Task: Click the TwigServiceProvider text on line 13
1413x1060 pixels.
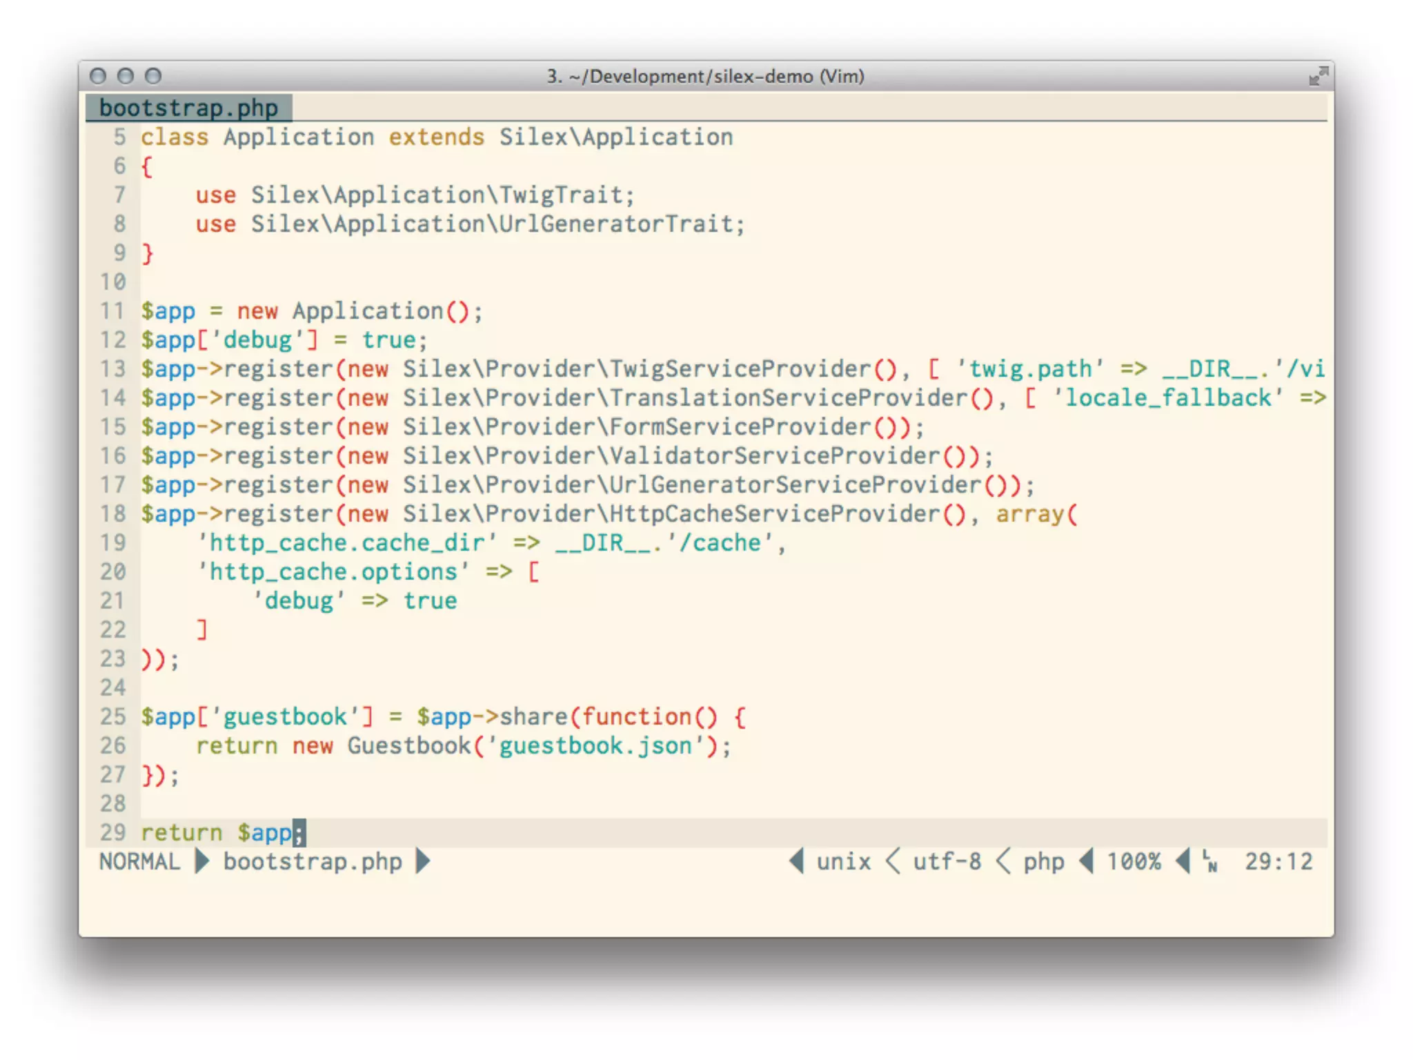Action: pyautogui.click(x=740, y=369)
